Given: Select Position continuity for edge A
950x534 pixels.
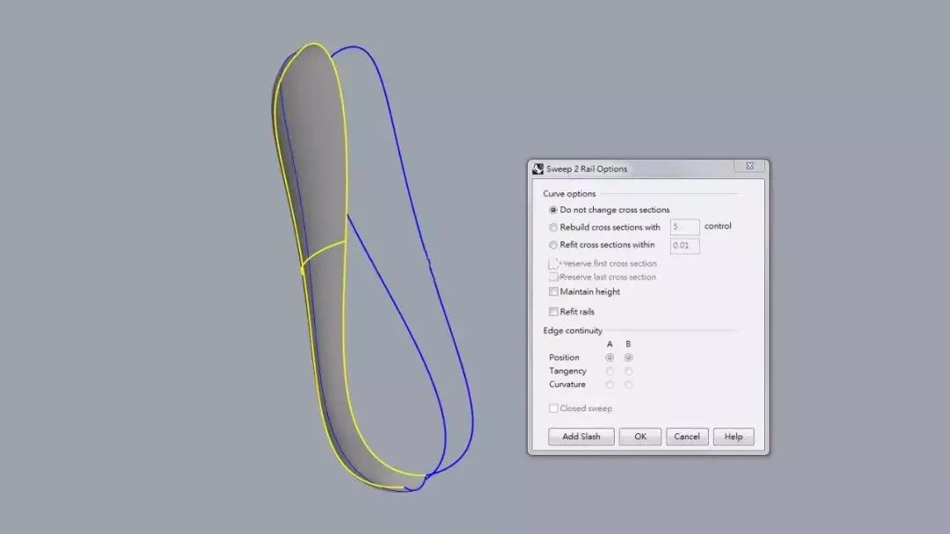Looking at the screenshot, I should coord(610,357).
